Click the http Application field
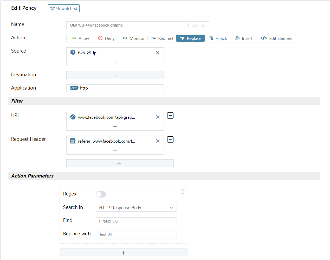This screenshot has height=260, width=330. (x=115, y=88)
